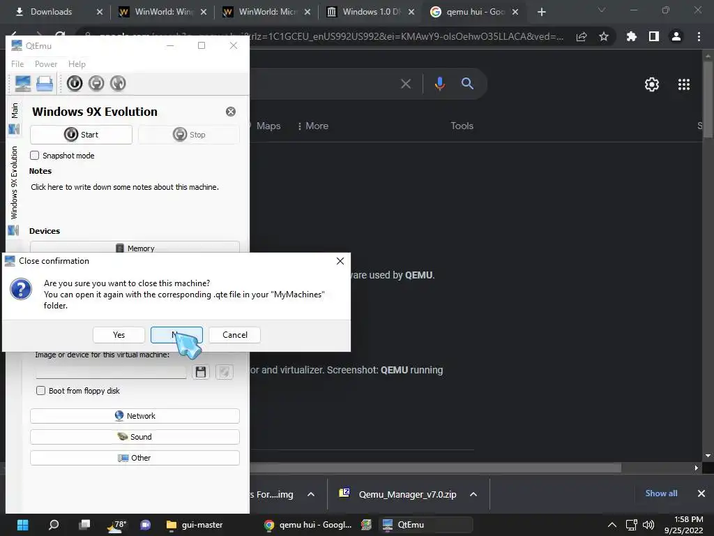Image resolution: width=714 pixels, height=536 pixels.
Task: Click the Chrome vertical scrollbar thumb
Action: tap(708, 99)
